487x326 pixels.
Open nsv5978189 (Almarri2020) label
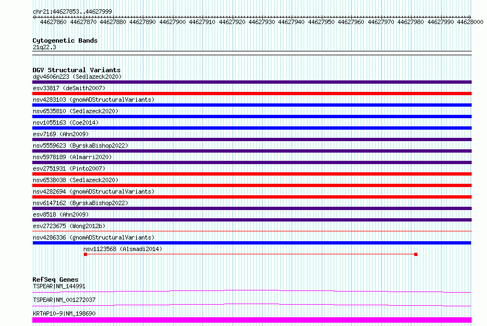point(72,157)
